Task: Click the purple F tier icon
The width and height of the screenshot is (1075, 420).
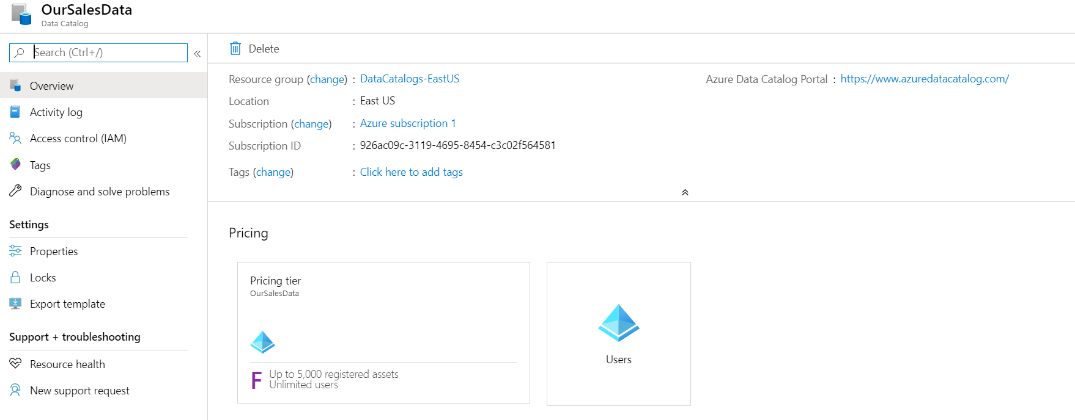Action: pyautogui.click(x=256, y=380)
